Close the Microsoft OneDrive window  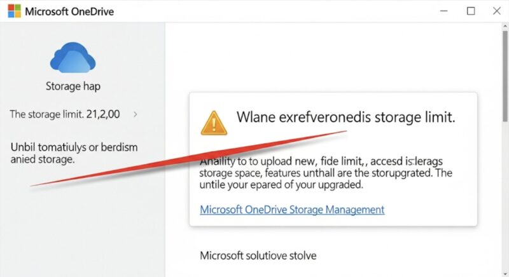pos(497,11)
